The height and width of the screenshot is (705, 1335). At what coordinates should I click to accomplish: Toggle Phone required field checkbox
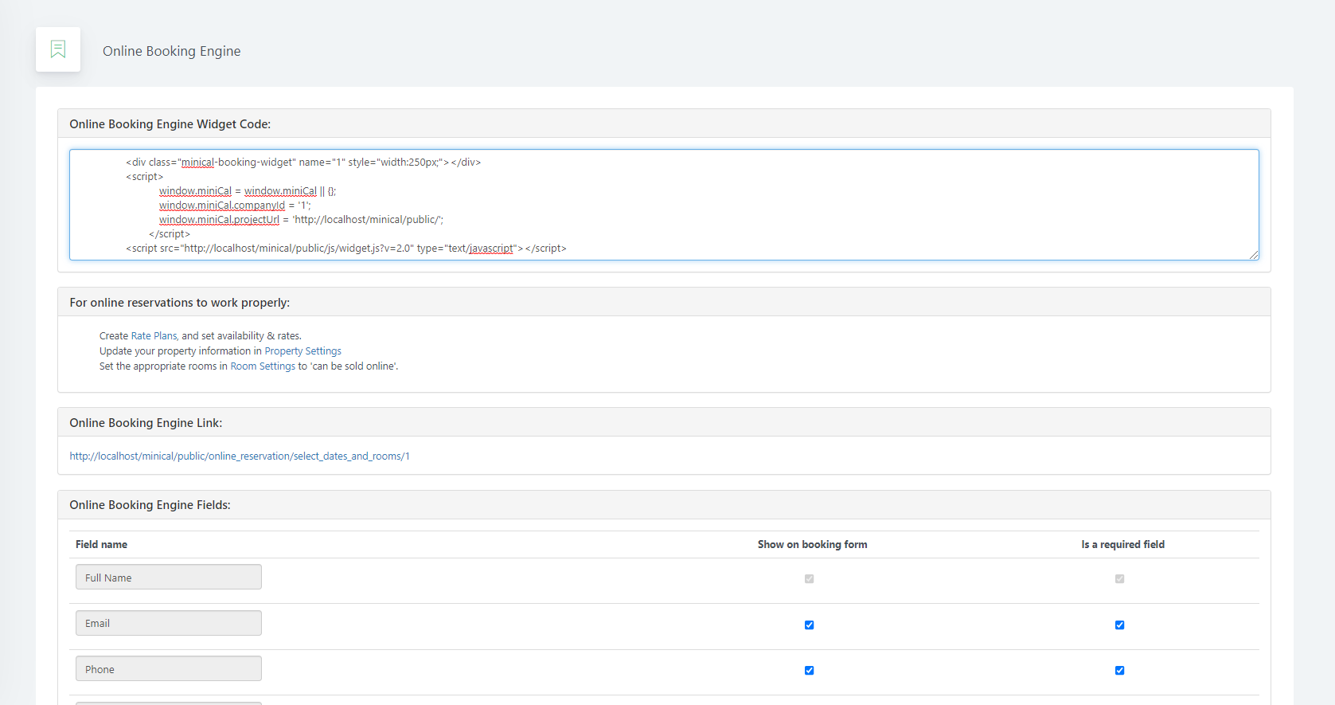pyautogui.click(x=1119, y=670)
